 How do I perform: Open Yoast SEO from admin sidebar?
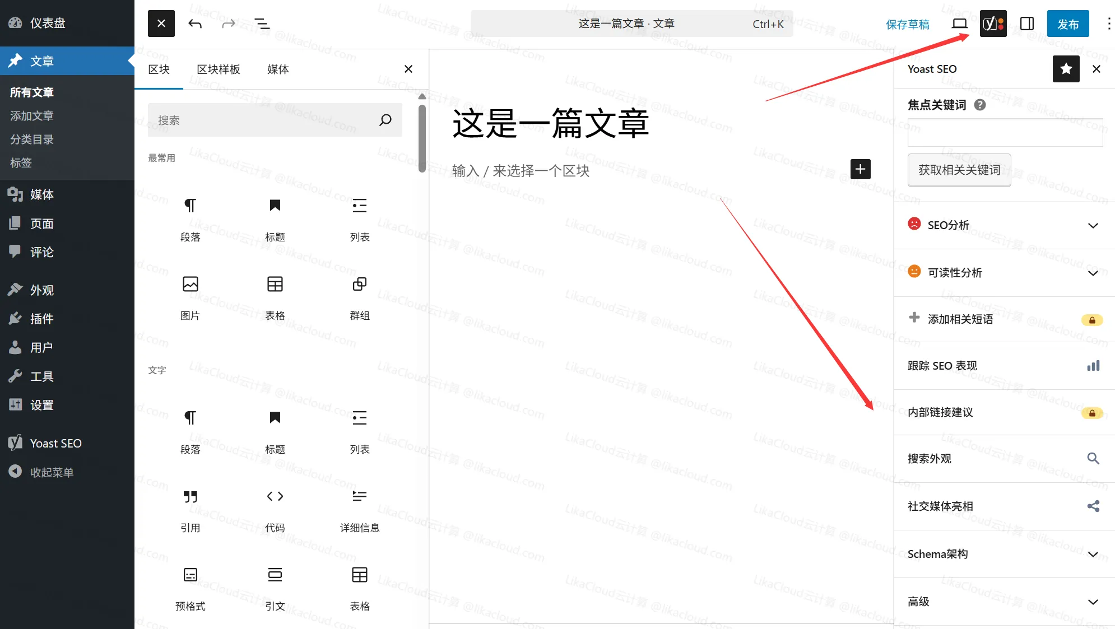coord(54,442)
